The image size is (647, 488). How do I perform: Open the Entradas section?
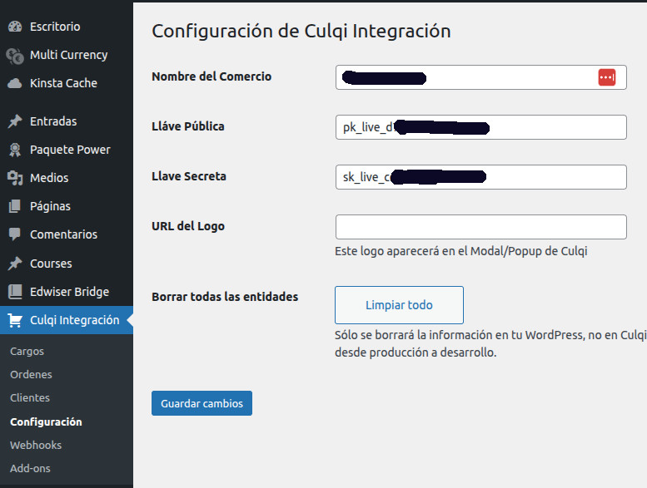coord(53,121)
